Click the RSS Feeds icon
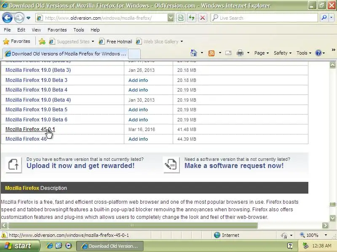This screenshot has width=337, height=252. coord(211,53)
